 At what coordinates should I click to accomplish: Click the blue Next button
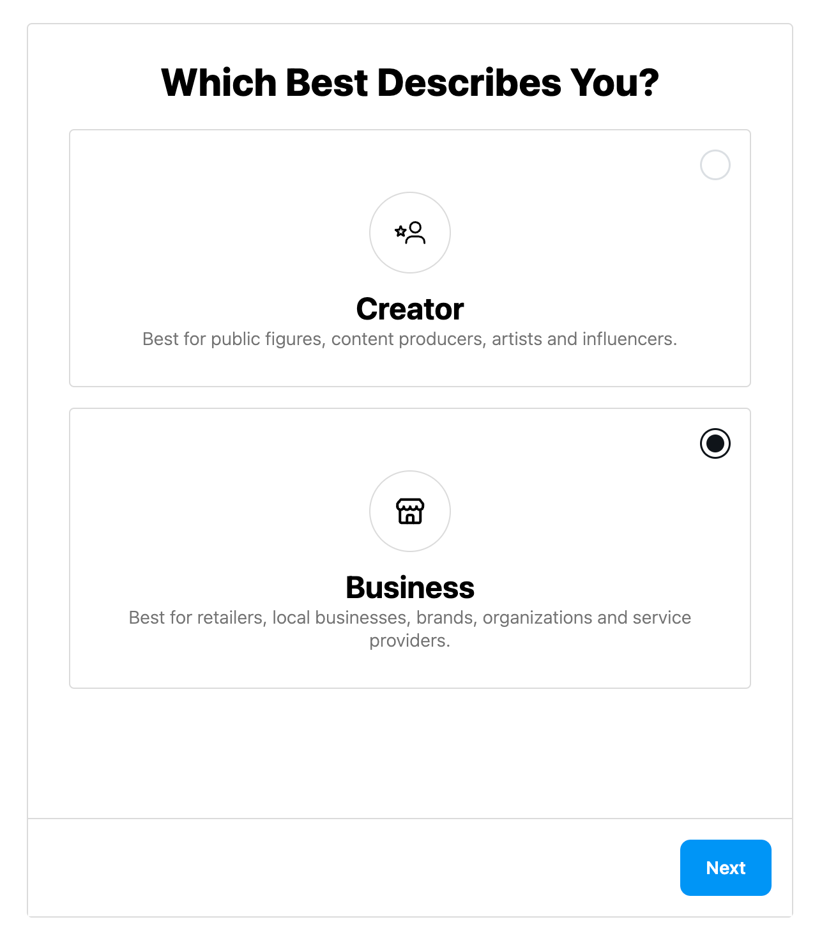pos(726,868)
